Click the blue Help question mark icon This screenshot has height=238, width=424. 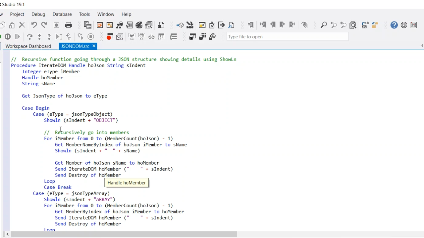394,25
